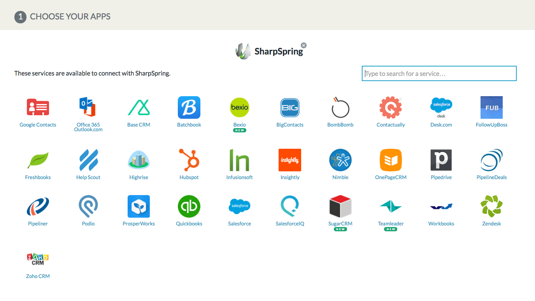This screenshot has height=301, width=535.
Task: Open the Pipedrive text link
Action: click(441, 178)
